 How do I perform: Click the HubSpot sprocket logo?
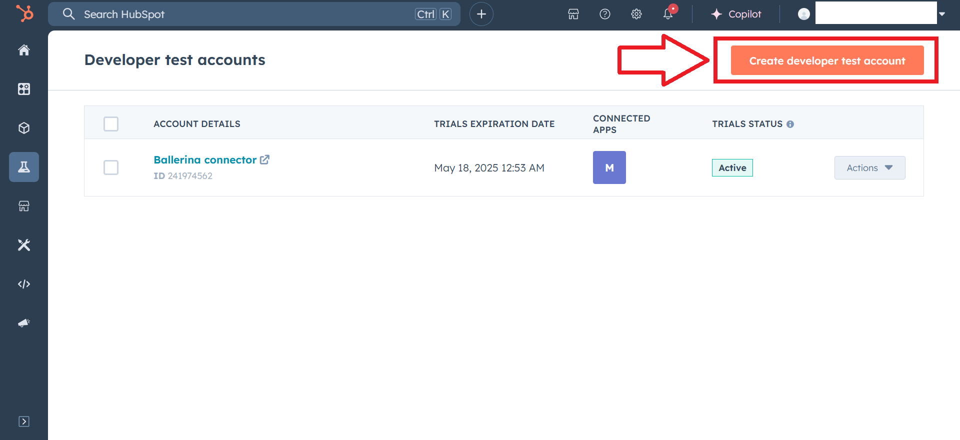24,13
